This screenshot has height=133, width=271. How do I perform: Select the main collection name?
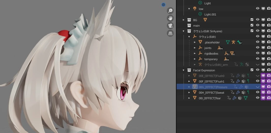click(x=196, y=26)
